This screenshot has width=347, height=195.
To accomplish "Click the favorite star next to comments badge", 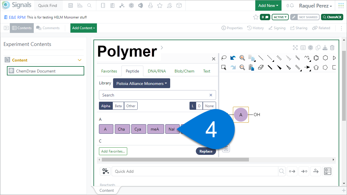I will [256, 17].
